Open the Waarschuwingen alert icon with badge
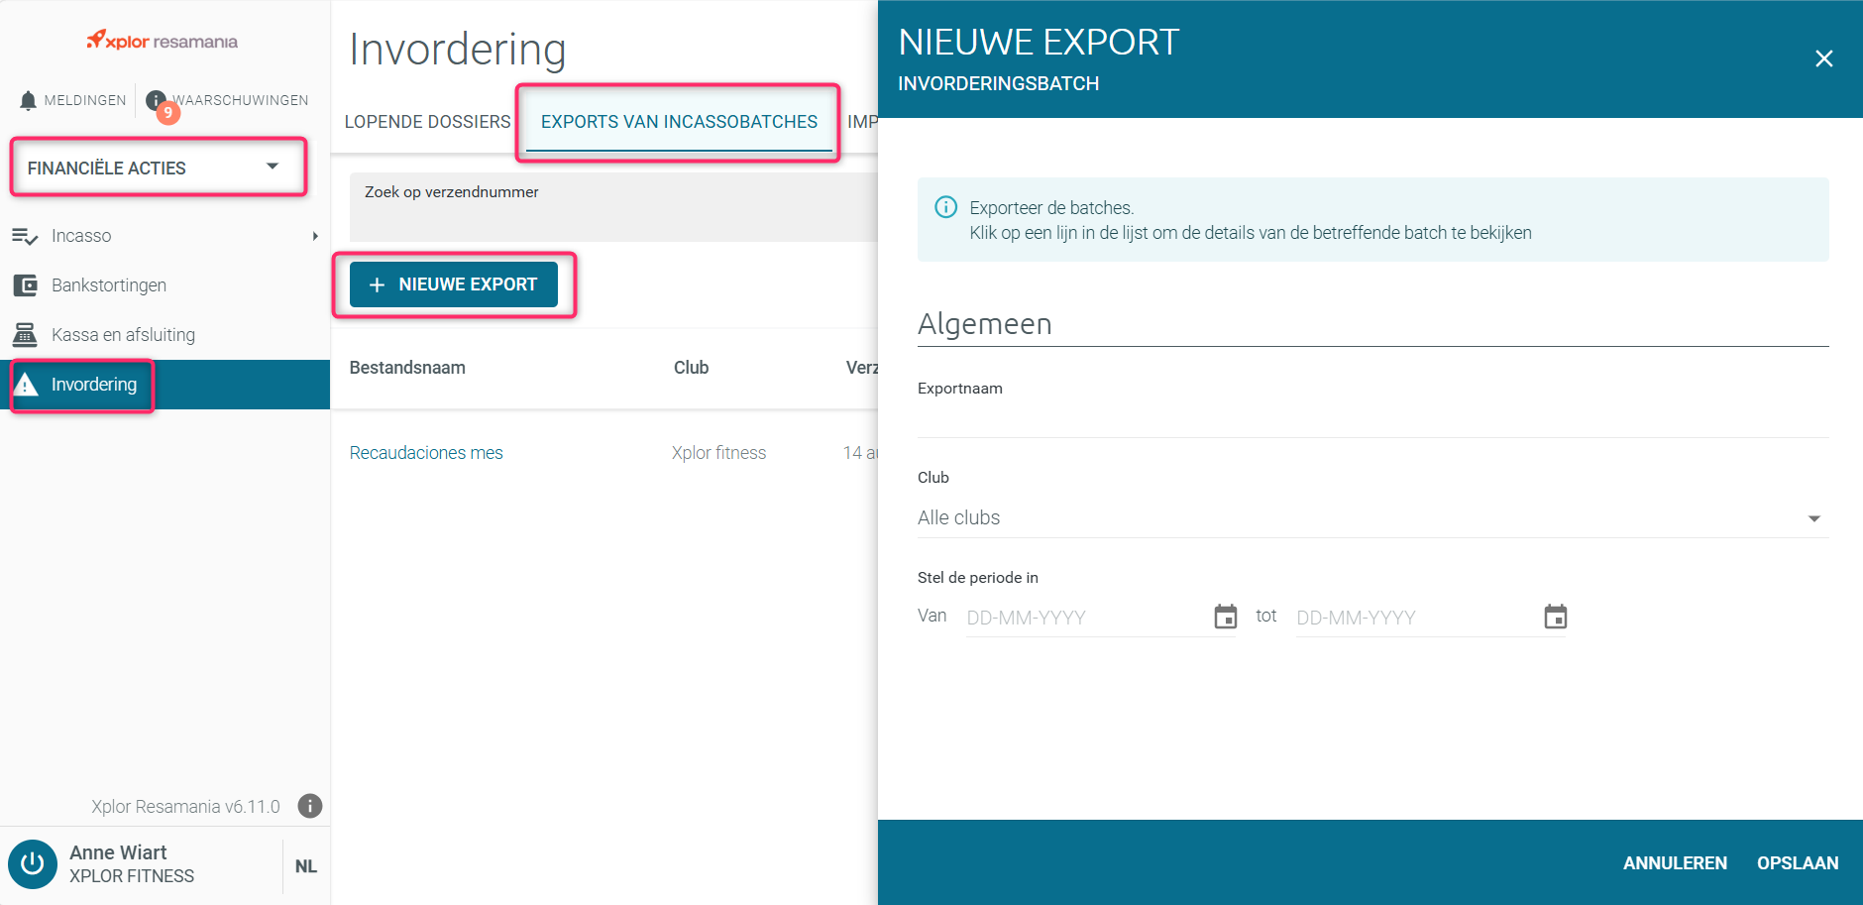The height and width of the screenshot is (905, 1863). pos(159,103)
